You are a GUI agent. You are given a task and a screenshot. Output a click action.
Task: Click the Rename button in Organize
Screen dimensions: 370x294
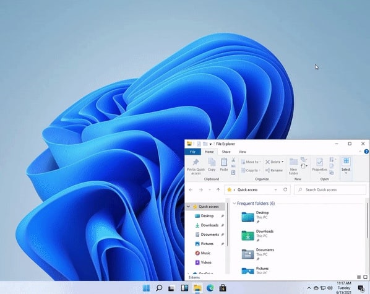[274, 170]
